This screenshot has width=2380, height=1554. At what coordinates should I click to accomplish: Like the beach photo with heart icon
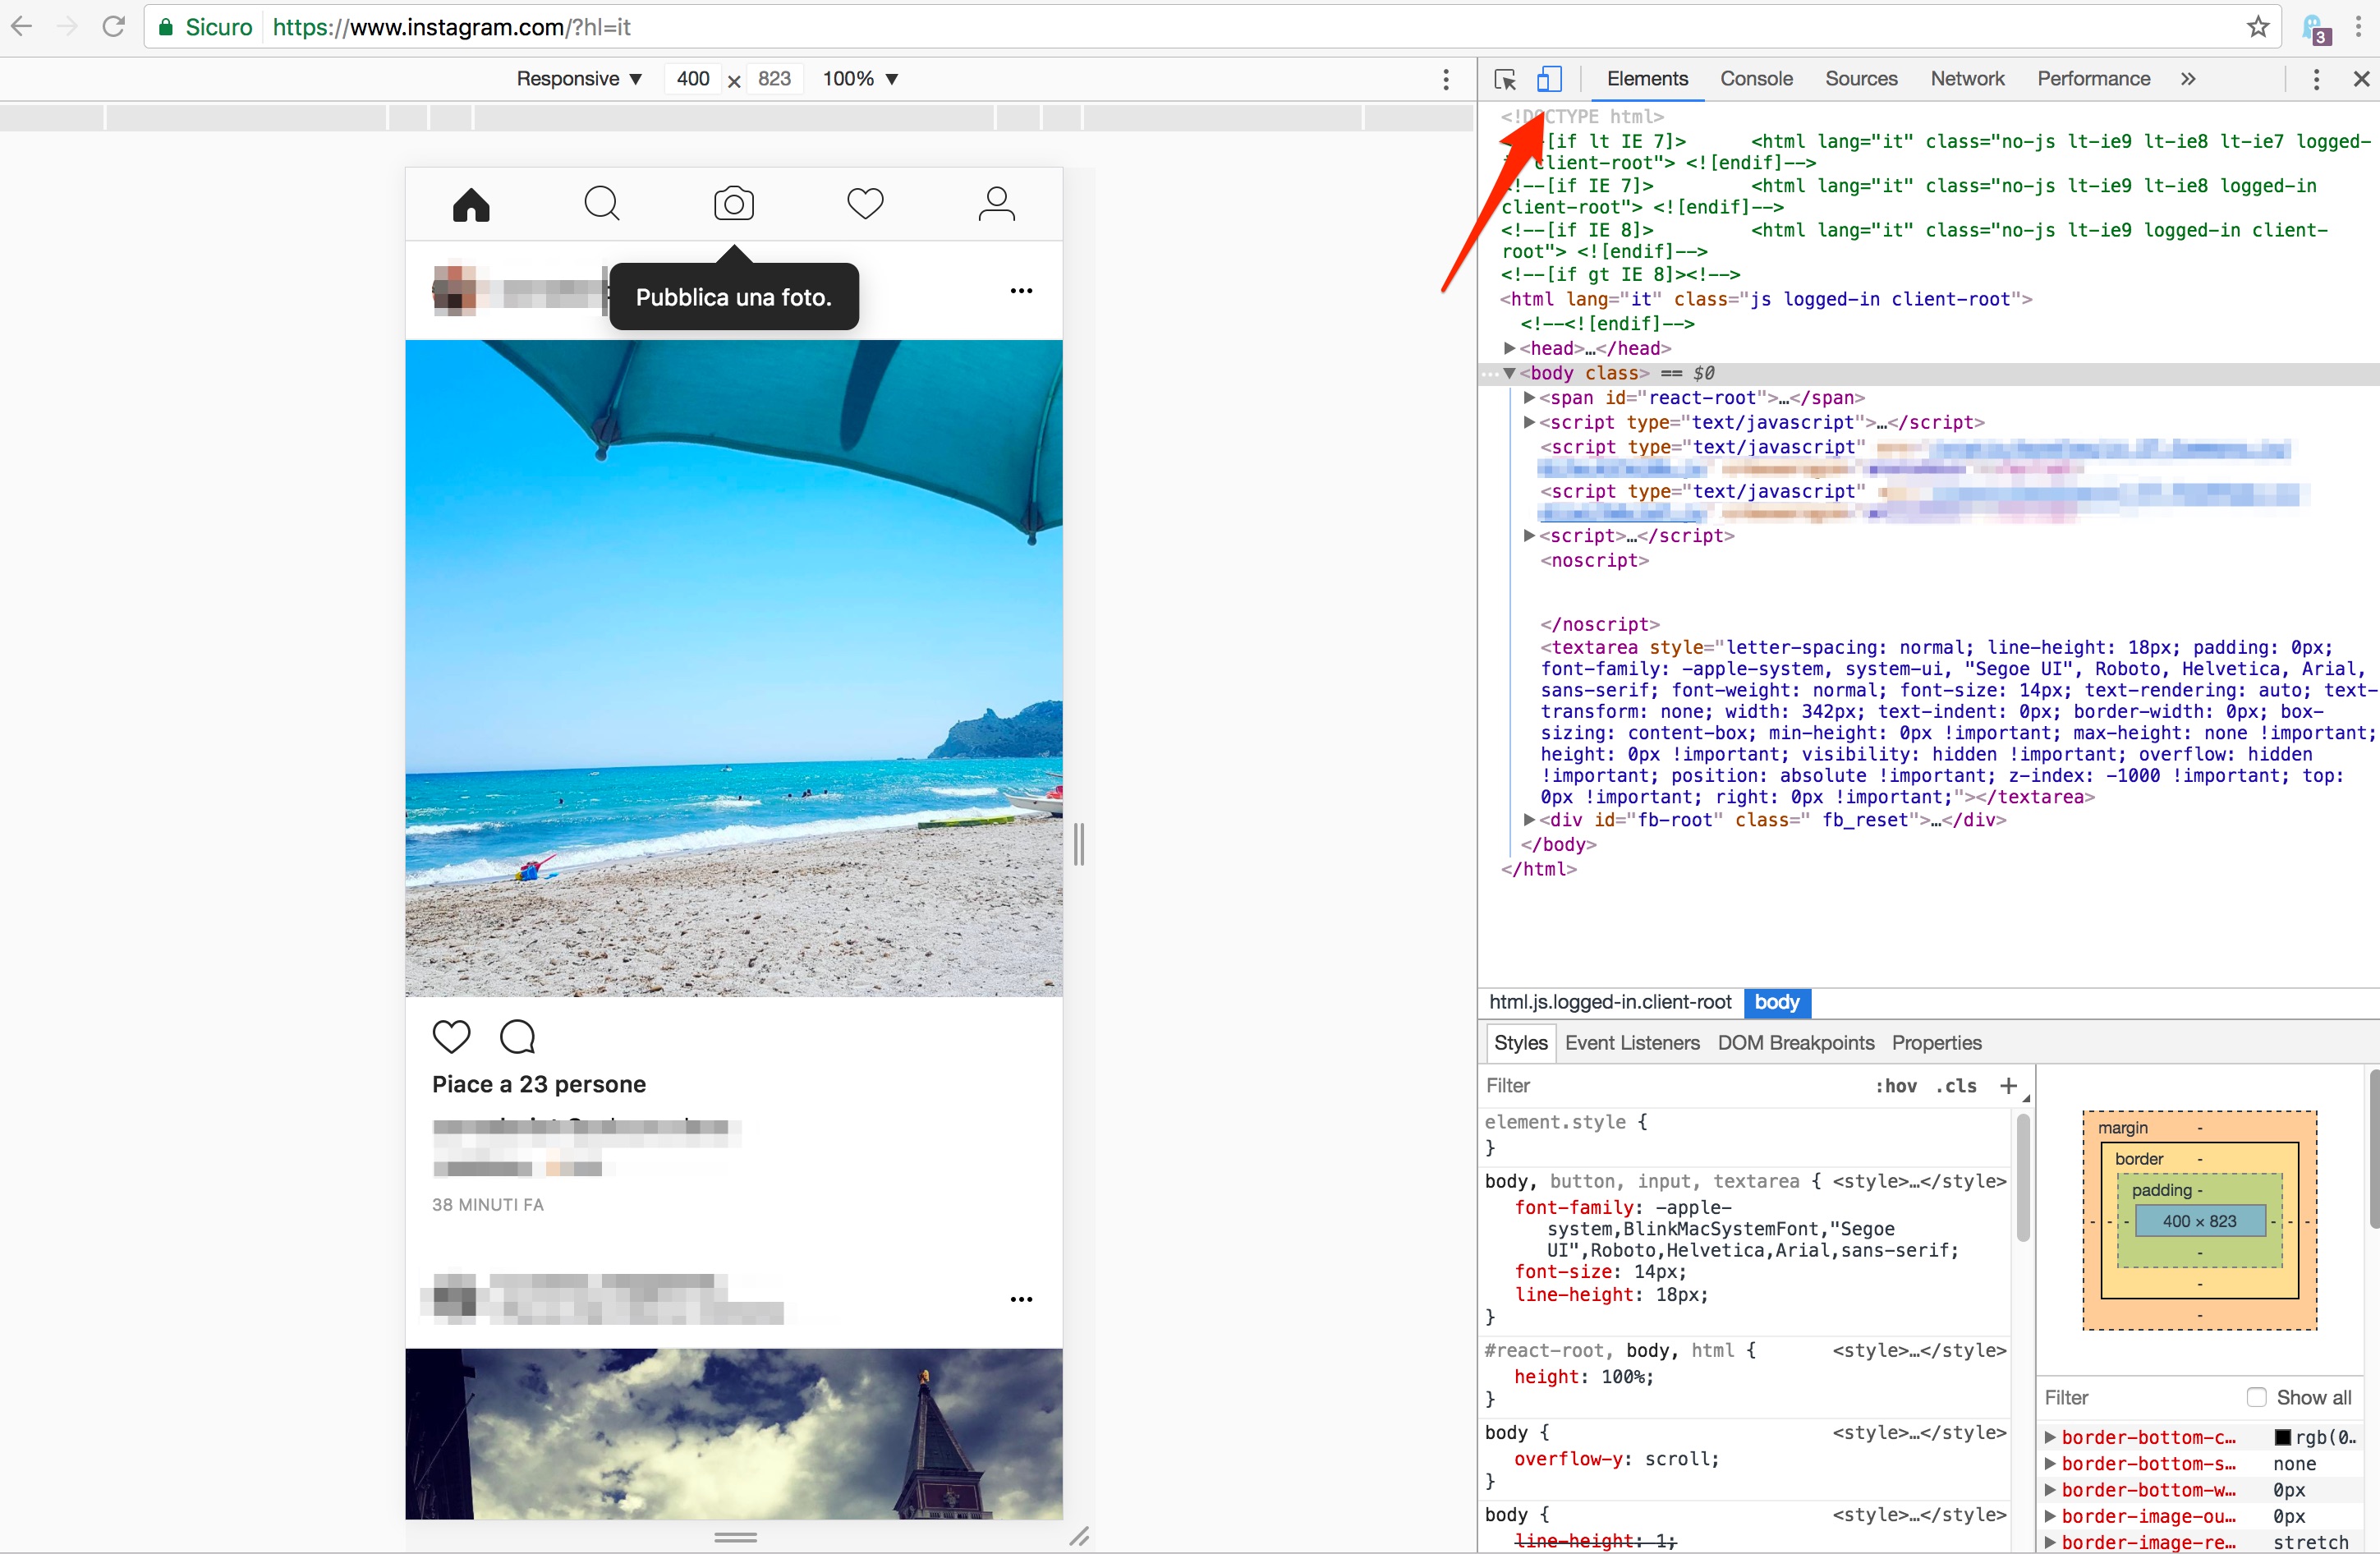451,1036
